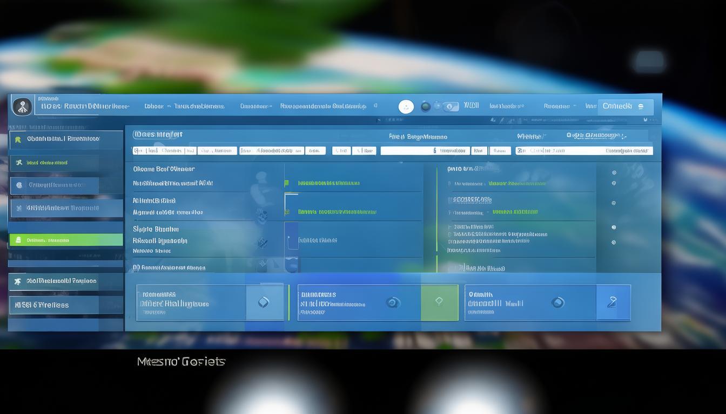Open the green highlighted sidebar item
The width and height of the screenshot is (726, 414).
[66, 240]
